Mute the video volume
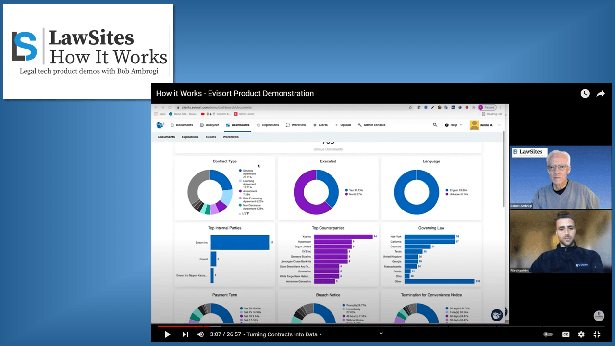The width and height of the screenshot is (615, 346). (x=200, y=334)
